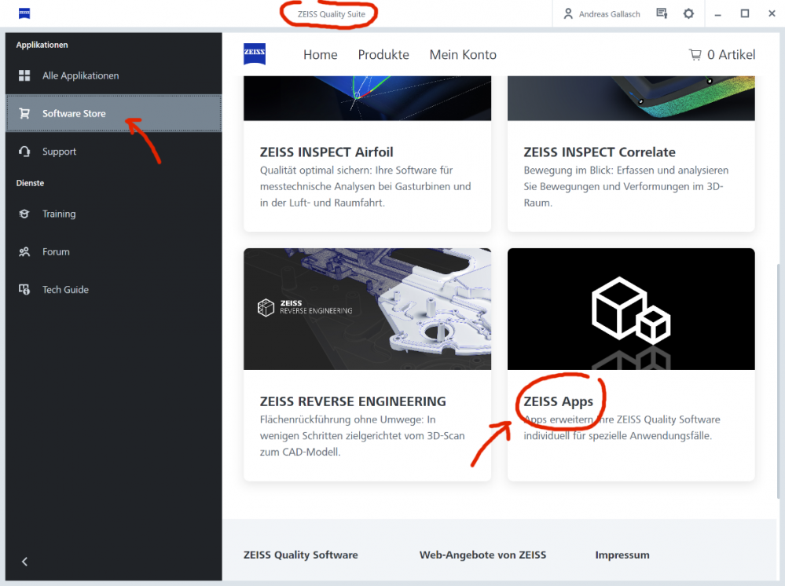Select Software Store in sidebar
The width and height of the screenshot is (785, 586).
click(x=74, y=114)
